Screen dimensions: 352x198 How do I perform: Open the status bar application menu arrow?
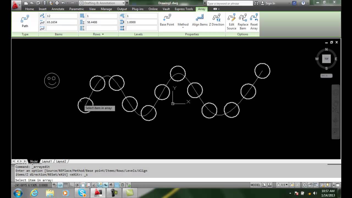coord(334,185)
